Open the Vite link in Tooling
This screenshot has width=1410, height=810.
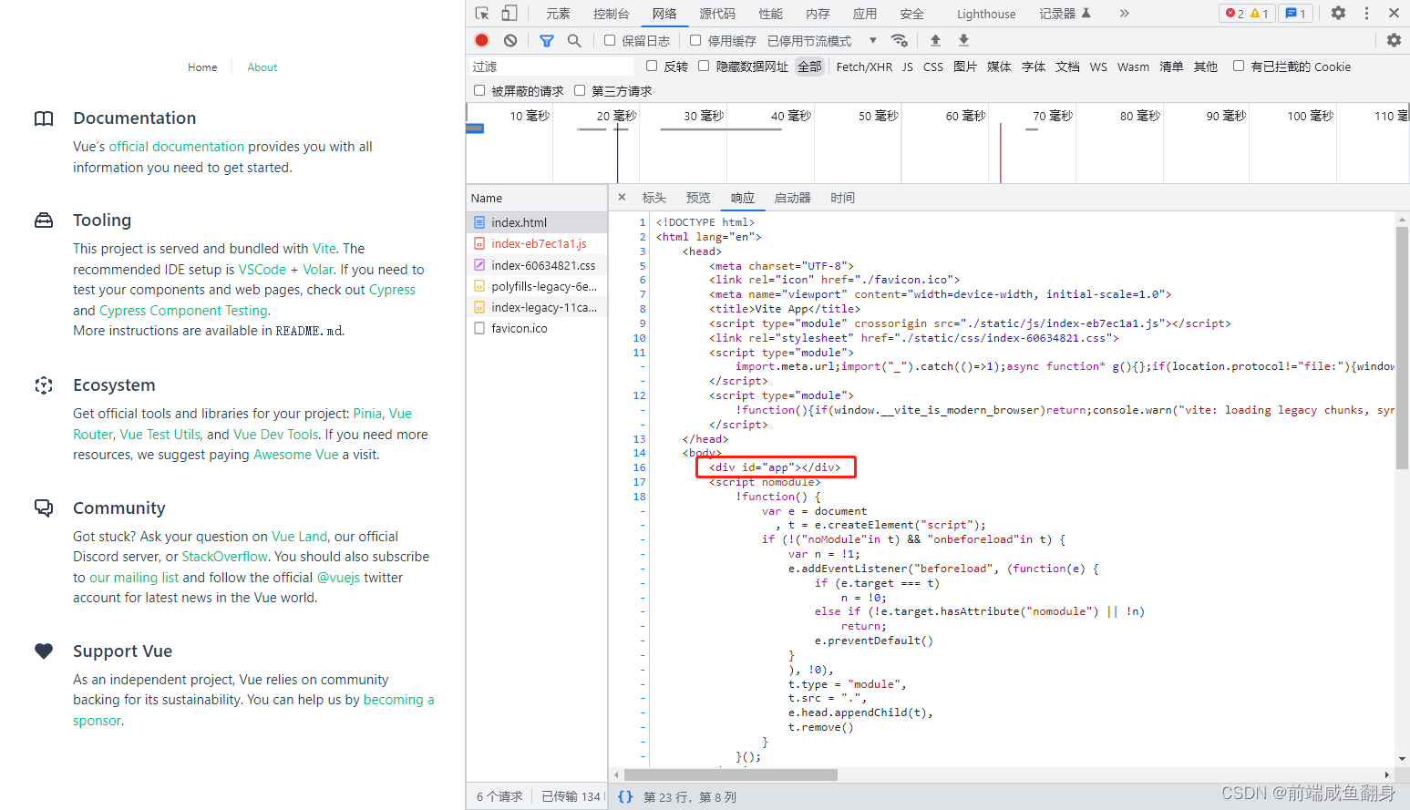point(324,249)
